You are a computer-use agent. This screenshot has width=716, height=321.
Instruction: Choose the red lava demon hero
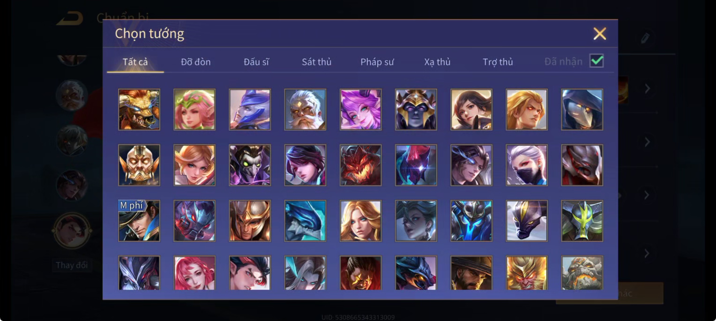[360, 165]
